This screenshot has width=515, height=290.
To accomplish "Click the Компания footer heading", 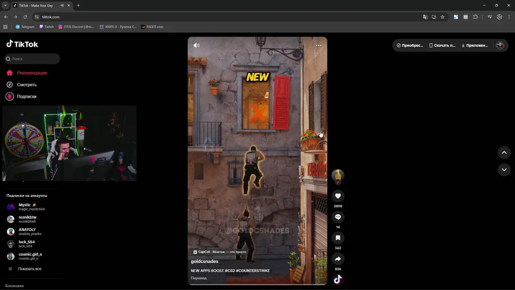I will point(14,286).
